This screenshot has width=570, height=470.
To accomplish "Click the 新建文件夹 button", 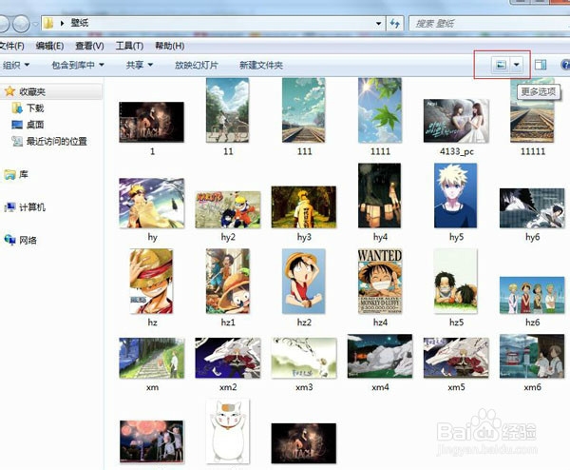I will pyautogui.click(x=261, y=65).
